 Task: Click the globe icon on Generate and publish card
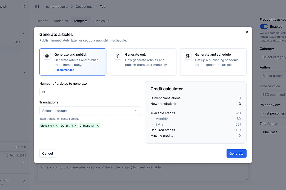(47, 56)
